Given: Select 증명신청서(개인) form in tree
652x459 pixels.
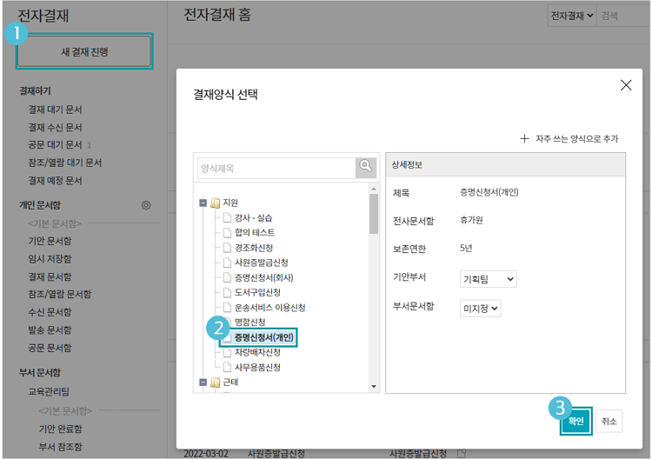Looking at the screenshot, I should tap(264, 337).
